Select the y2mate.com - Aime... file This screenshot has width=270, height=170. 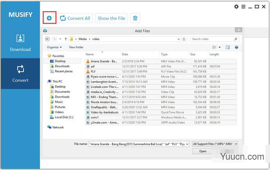coord(161,122)
